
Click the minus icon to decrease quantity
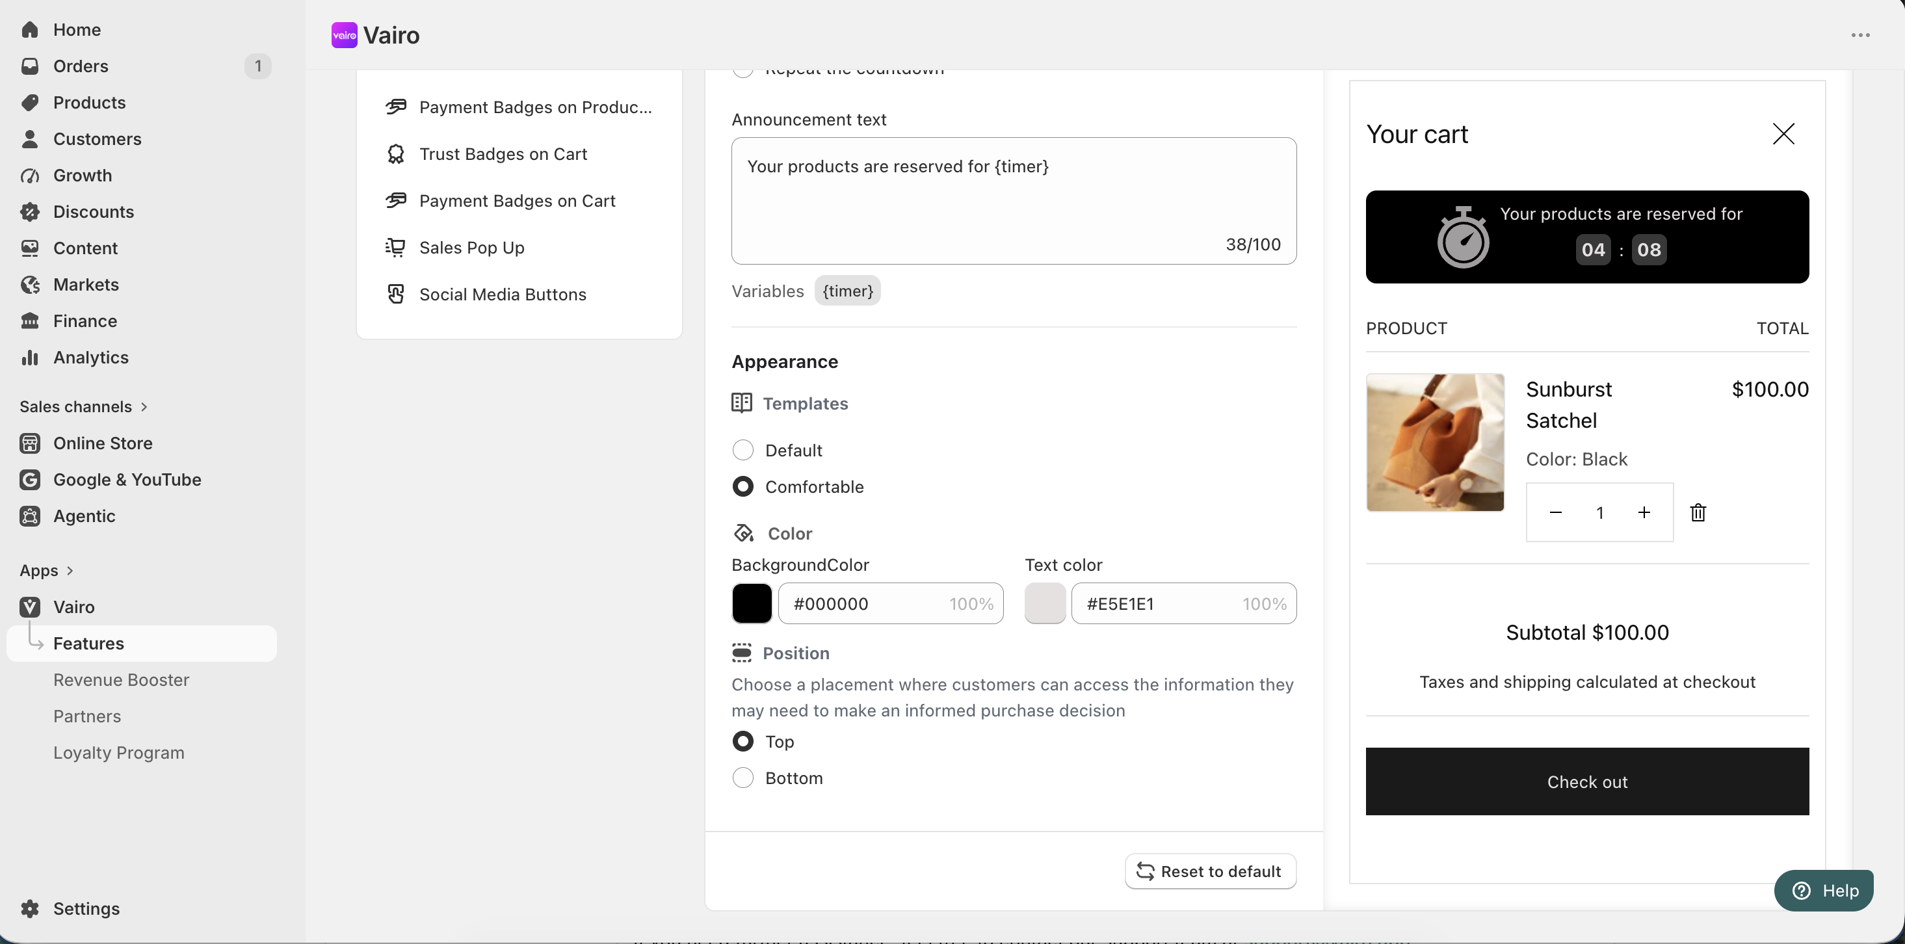pyautogui.click(x=1555, y=512)
